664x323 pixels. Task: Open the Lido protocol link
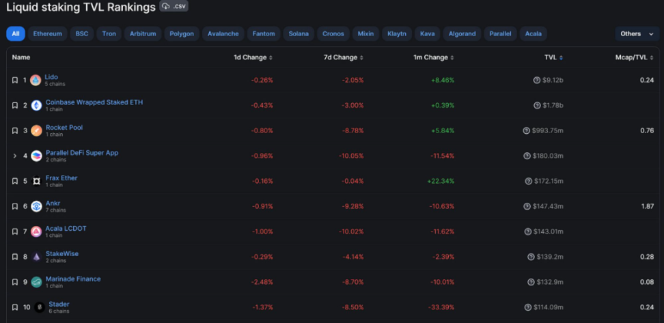[51, 77]
